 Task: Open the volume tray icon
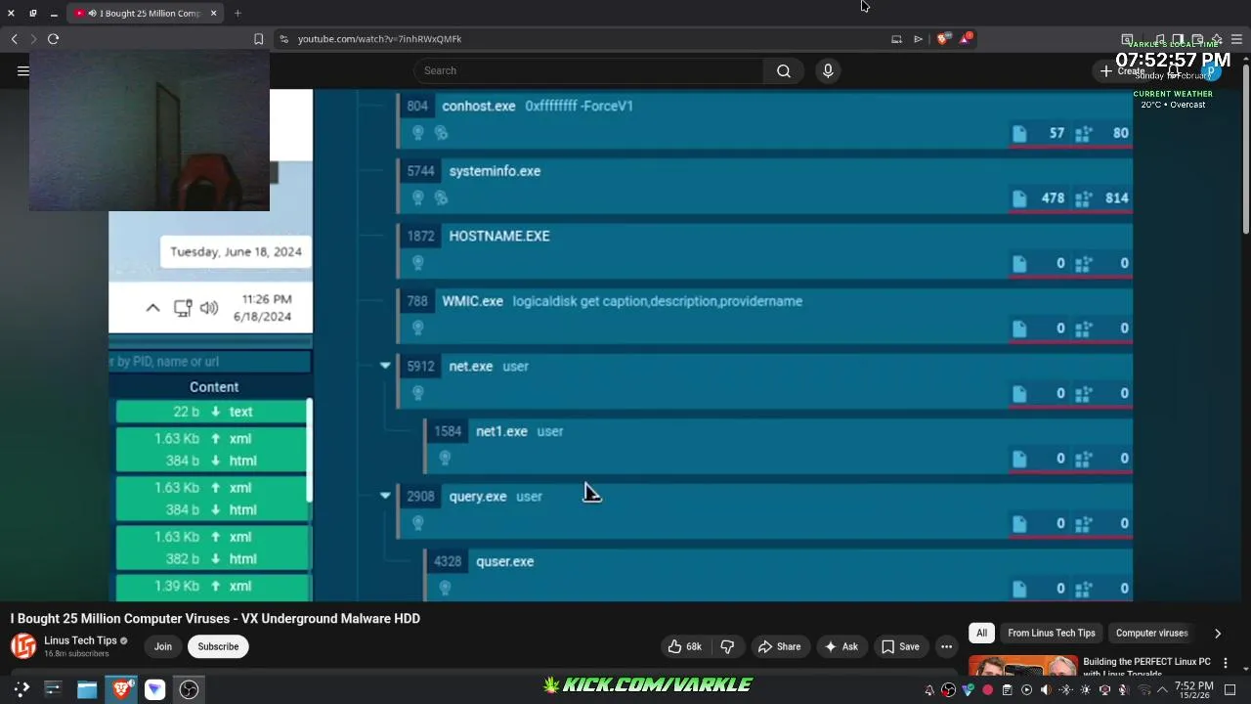click(x=1046, y=690)
